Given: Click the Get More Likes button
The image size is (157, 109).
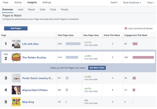Looking at the screenshot, I should pyautogui.click(x=97, y=68).
